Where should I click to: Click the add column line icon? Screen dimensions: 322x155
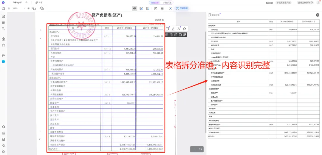[171, 35]
